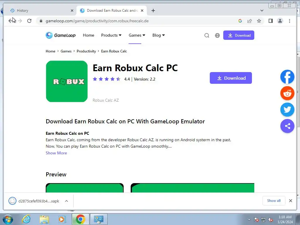Open Home breadcrumb link

coord(50,51)
